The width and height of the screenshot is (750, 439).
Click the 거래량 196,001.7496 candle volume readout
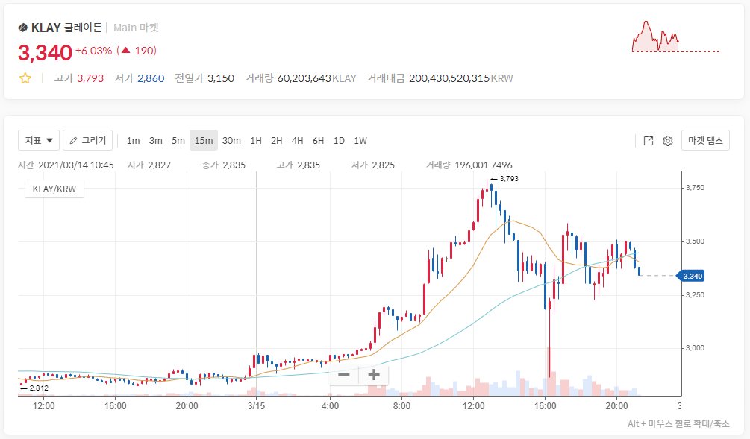(x=469, y=165)
